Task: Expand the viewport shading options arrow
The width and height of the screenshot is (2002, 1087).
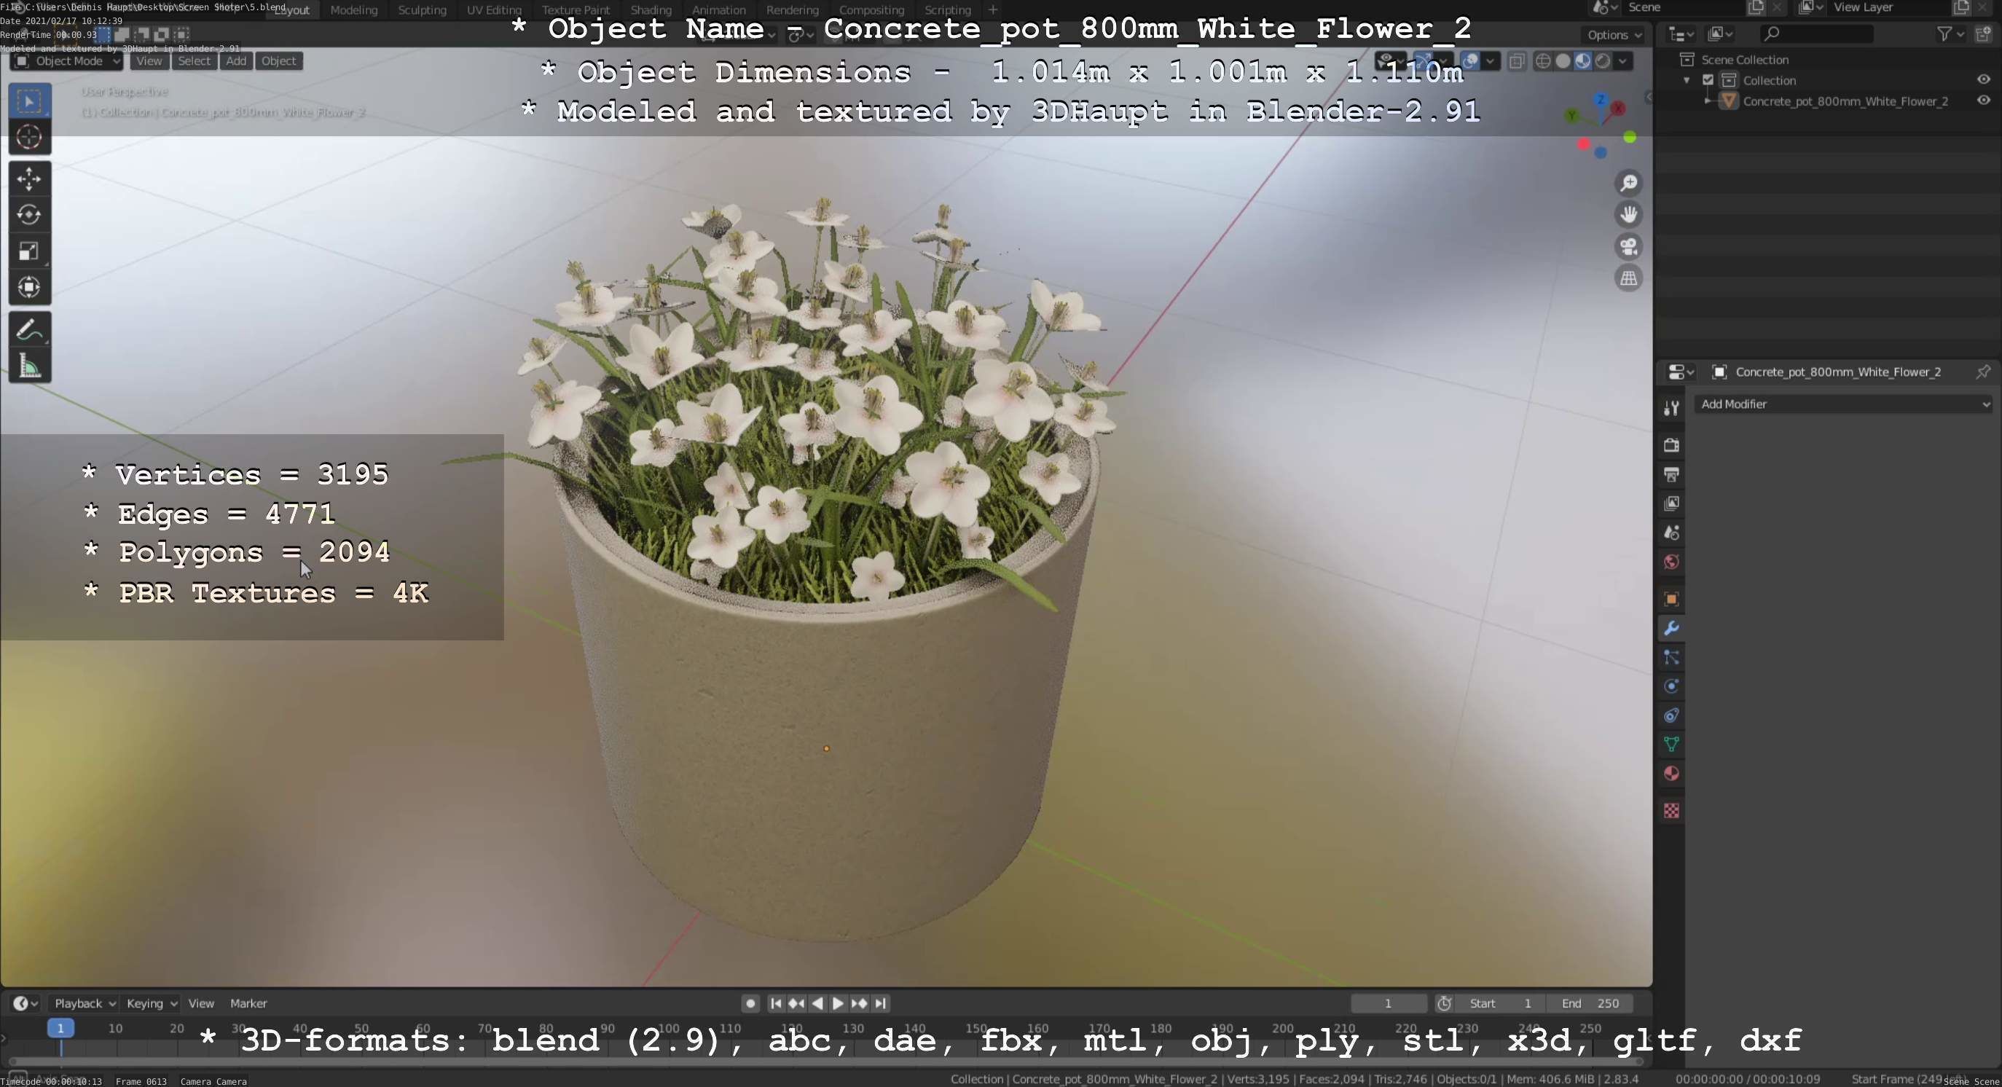Action: (x=1622, y=61)
